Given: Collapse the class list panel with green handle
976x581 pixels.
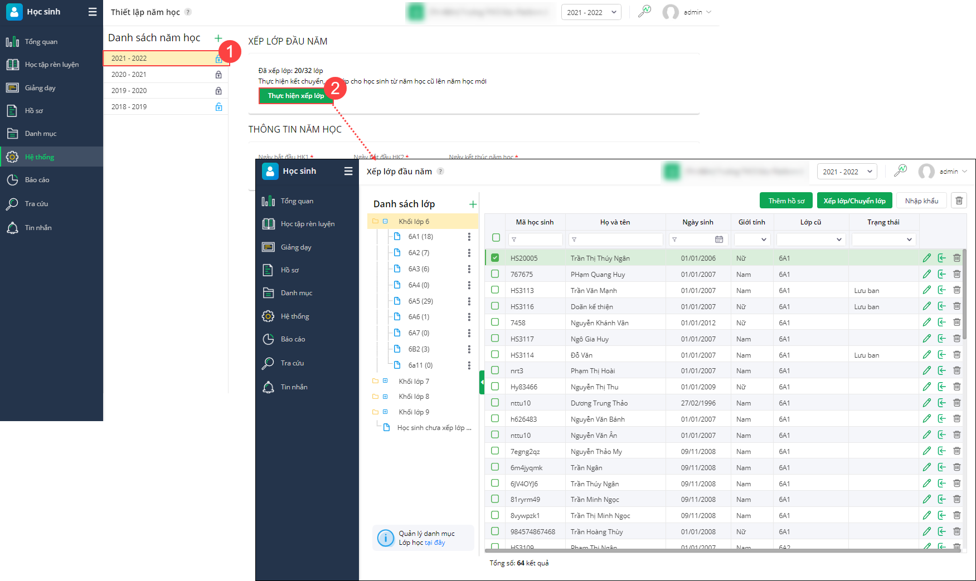Looking at the screenshot, I should pyautogui.click(x=482, y=383).
